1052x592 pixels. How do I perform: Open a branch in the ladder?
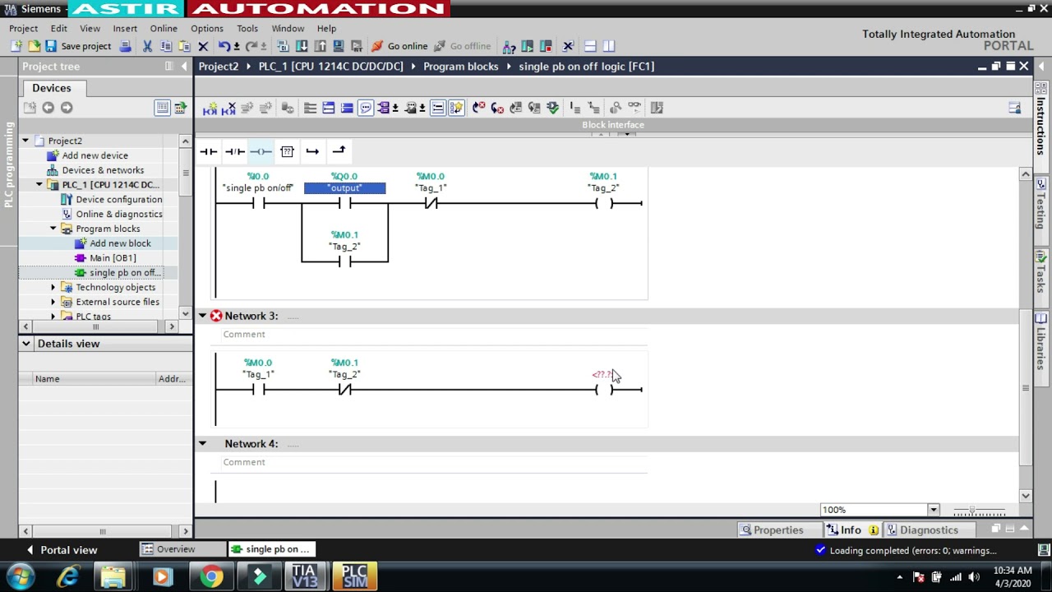point(312,151)
